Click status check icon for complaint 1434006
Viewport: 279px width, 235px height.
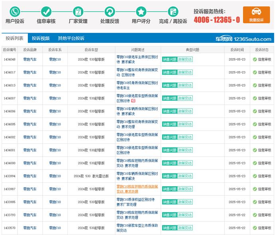255,111
